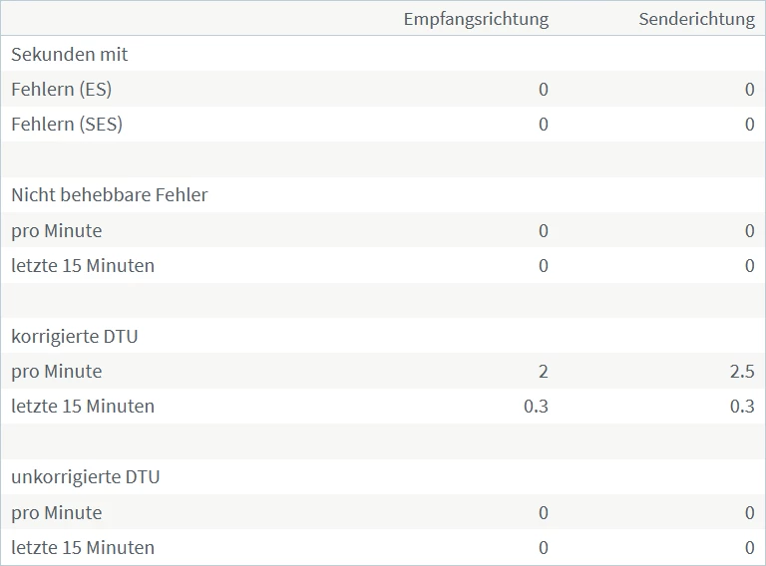
Task: Click the Senderichtung column header
Action: [696, 20]
